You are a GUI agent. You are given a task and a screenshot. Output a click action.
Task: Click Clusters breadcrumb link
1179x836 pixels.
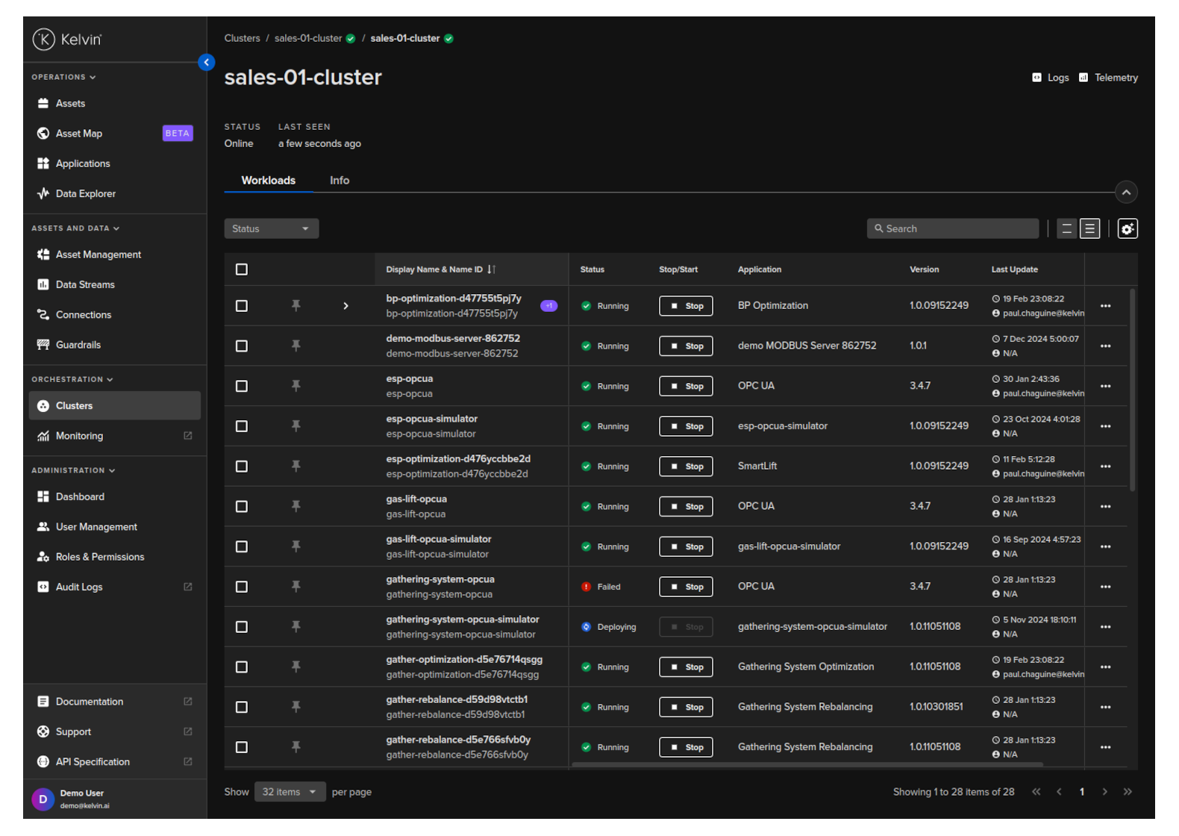[x=242, y=38]
